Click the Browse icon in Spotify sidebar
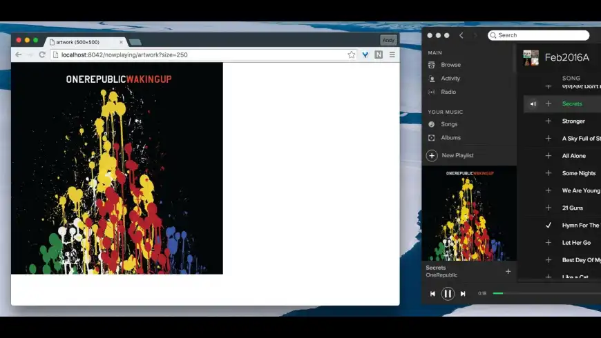 [x=432, y=65]
